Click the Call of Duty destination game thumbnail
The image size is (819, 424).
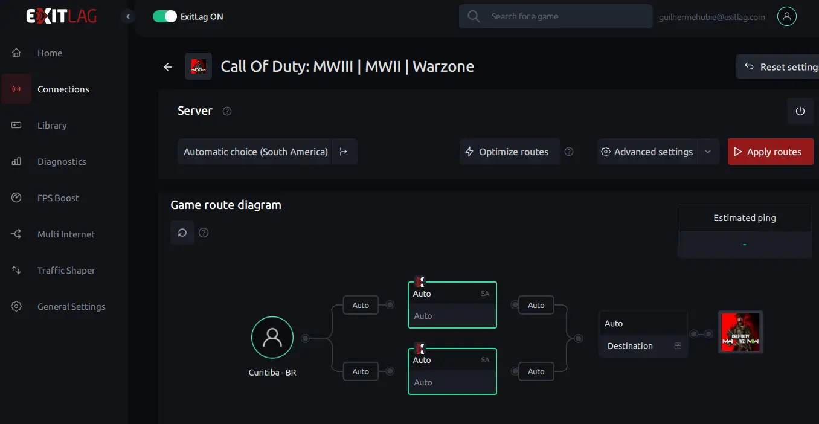pos(740,332)
